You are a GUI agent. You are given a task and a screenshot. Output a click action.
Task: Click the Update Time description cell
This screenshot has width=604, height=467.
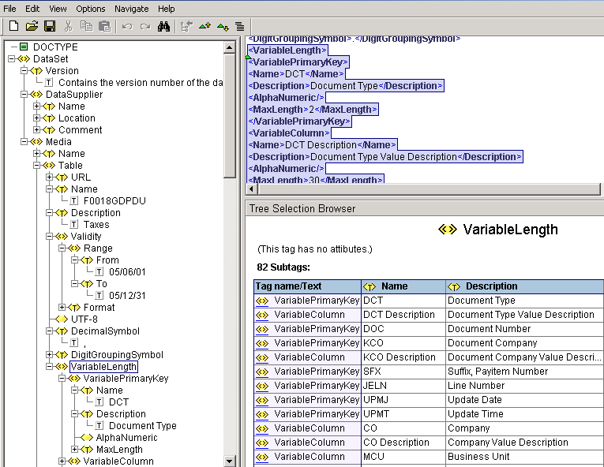524,414
